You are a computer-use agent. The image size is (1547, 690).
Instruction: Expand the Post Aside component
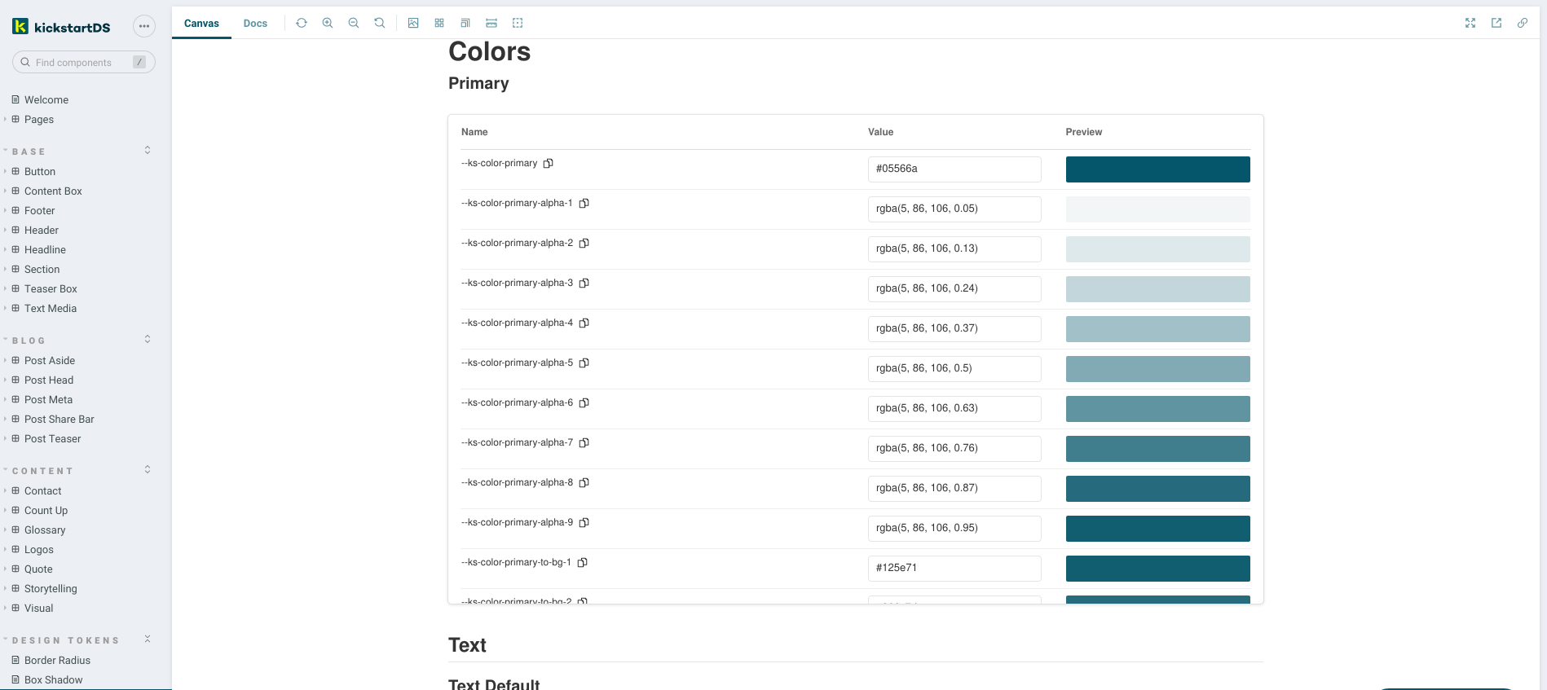[x=50, y=360]
